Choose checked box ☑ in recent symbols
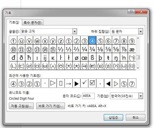 pos(92,83)
